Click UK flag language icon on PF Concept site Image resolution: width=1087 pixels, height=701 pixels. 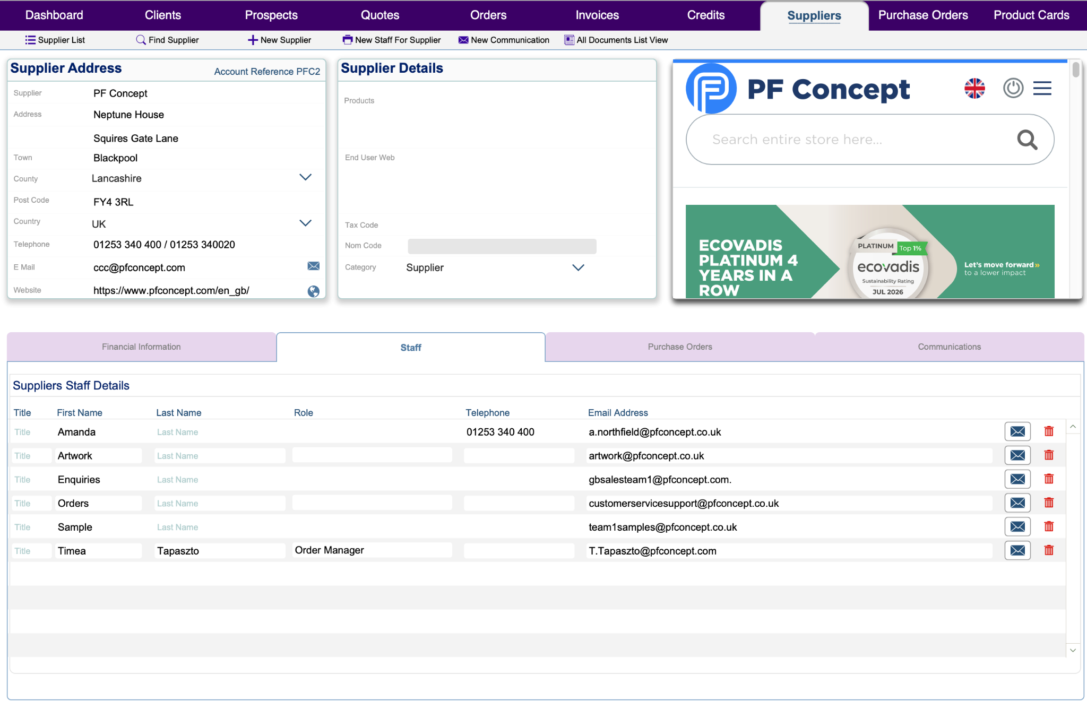tap(974, 88)
